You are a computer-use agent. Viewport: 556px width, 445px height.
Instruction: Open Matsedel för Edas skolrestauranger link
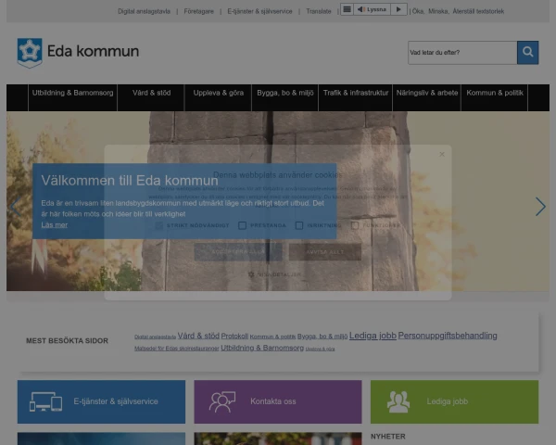pos(177,349)
